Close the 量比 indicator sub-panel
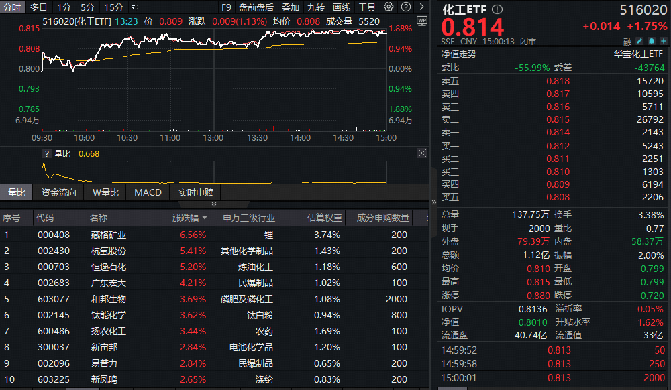This screenshot has width=671, height=390. [422, 153]
